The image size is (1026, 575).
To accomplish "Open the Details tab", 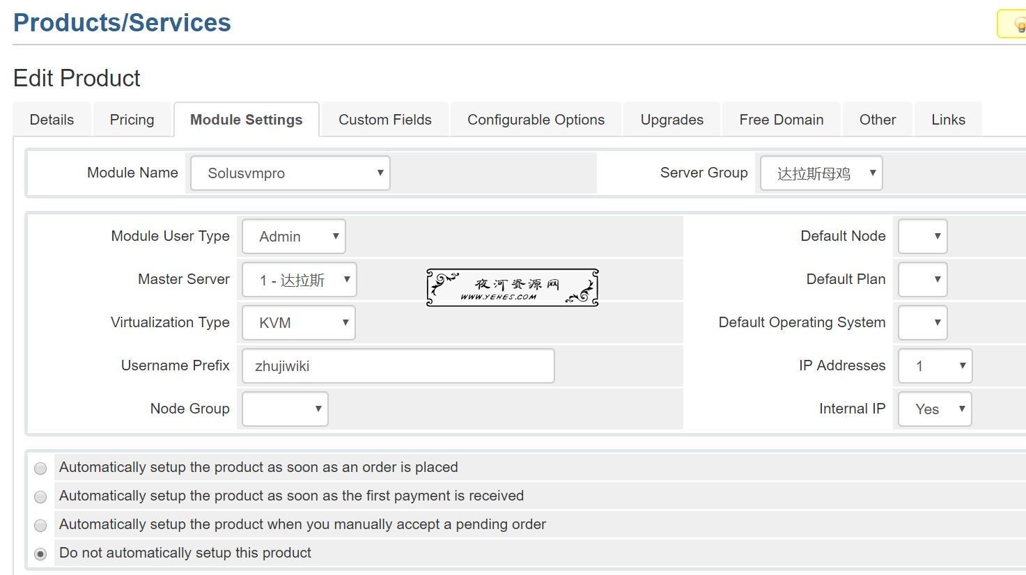I will (52, 120).
